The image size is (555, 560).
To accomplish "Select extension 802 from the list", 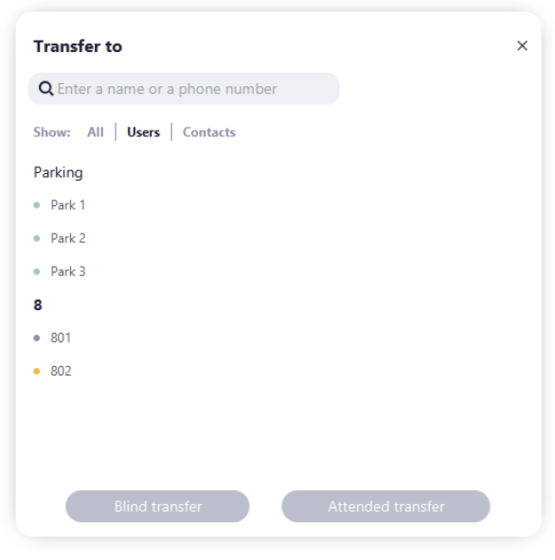I will coord(61,371).
